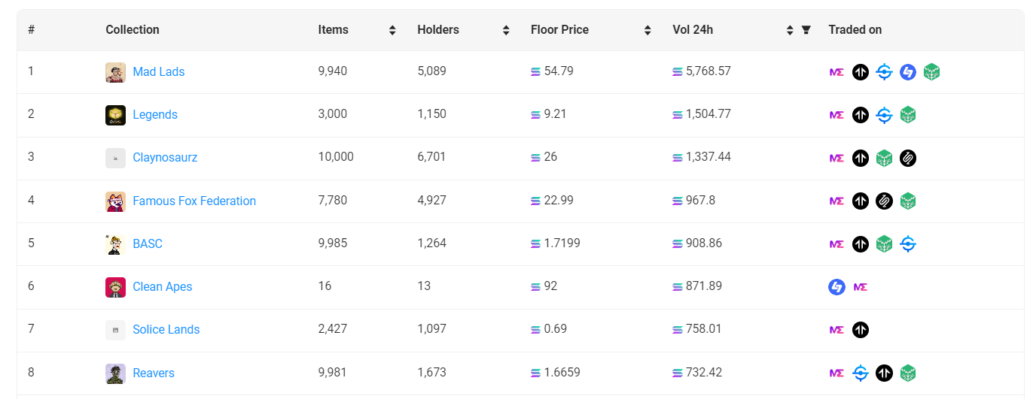Open the Claynosaurz collection link
Screen dimensions: 1033x399
(165, 157)
